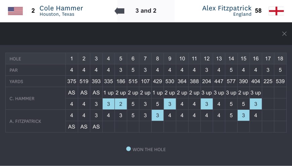Click Fitzpatrick's highlighted score on hole 15
The height and width of the screenshot is (166, 292).
coord(243,115)
